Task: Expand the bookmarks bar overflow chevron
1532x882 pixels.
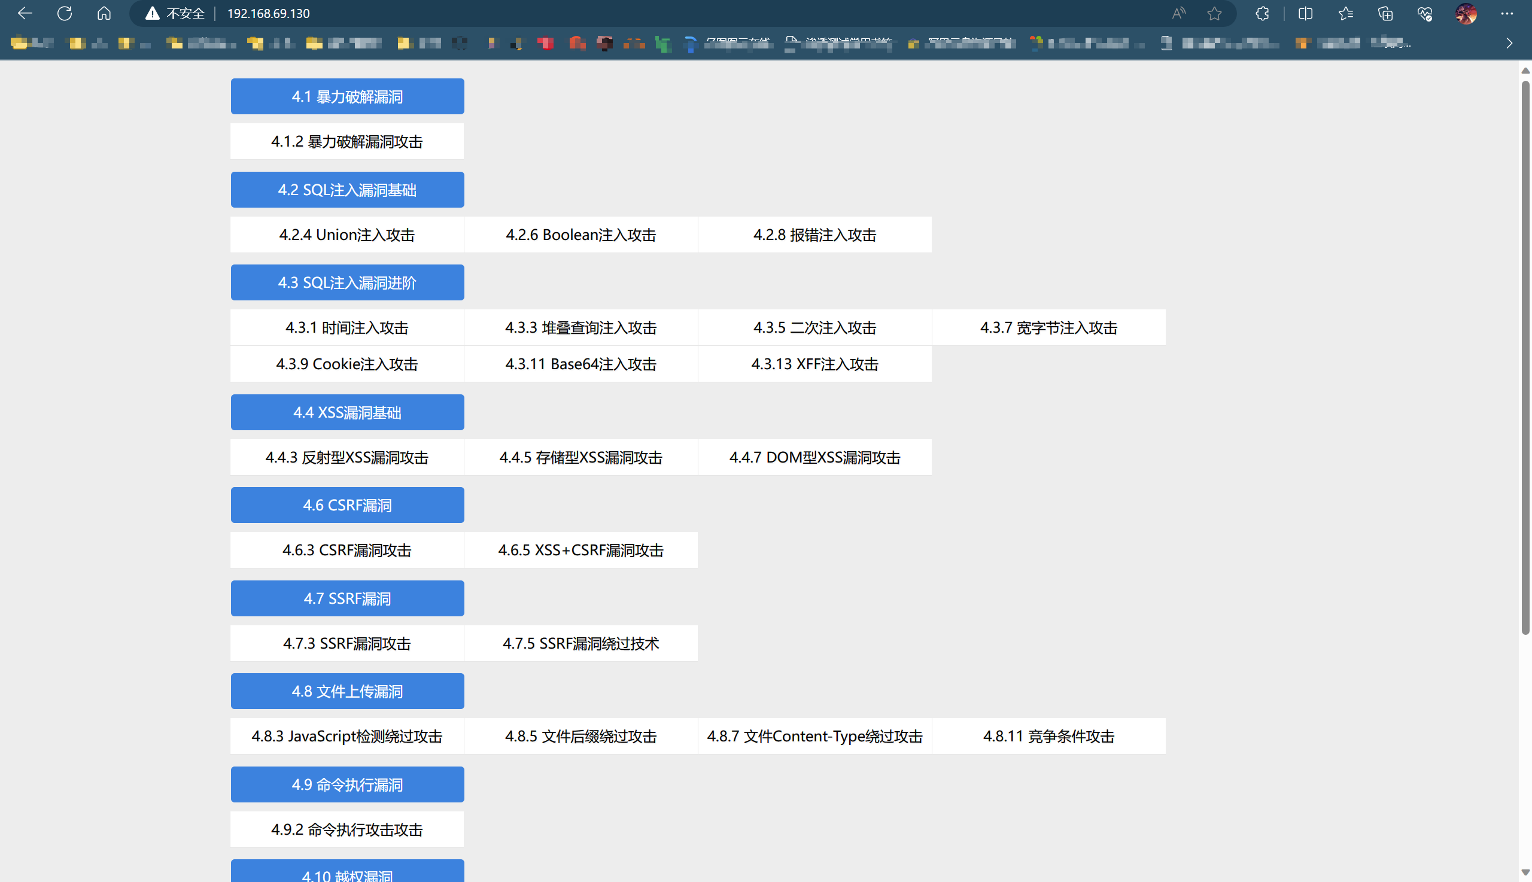Action: point(1509,43)
